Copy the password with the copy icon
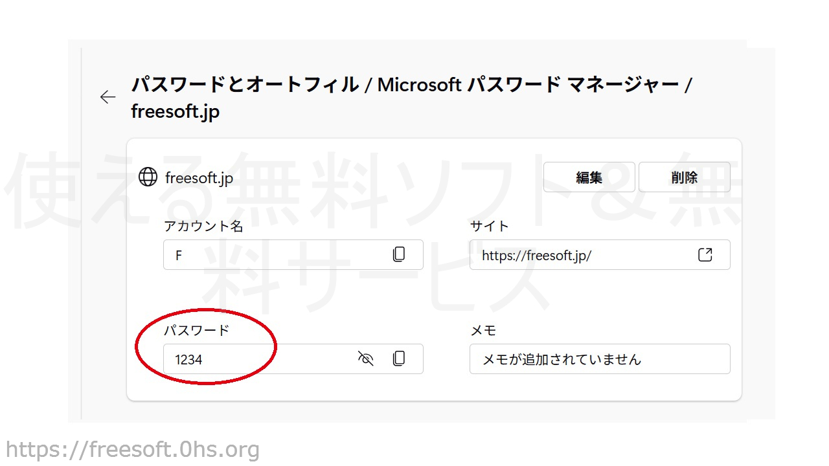 [x=399, y=359]
